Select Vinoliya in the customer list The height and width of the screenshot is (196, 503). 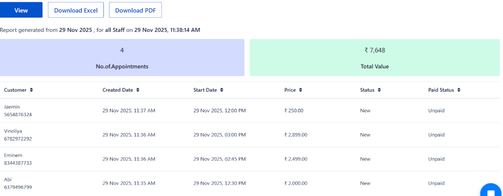point(13,131)
